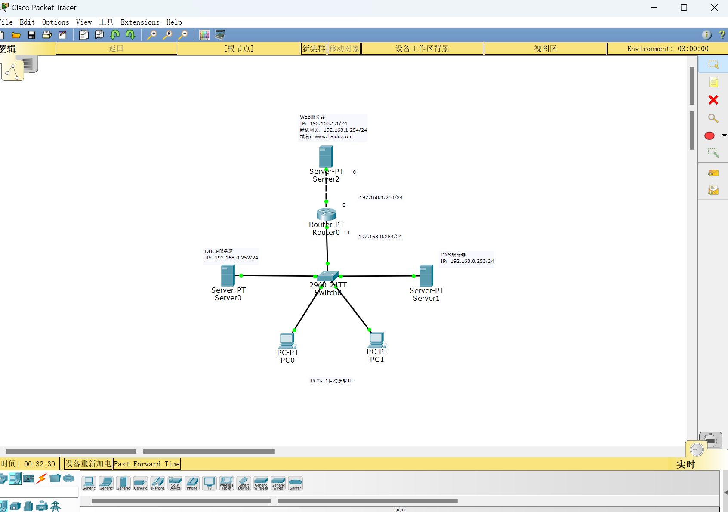Print the topology with printer icon
728x512 pixels.
47,35
